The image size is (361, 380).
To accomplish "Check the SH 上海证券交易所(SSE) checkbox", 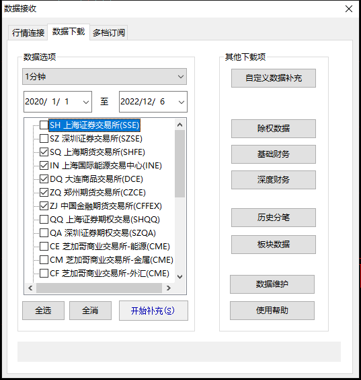I will click(x=44, y=125).
